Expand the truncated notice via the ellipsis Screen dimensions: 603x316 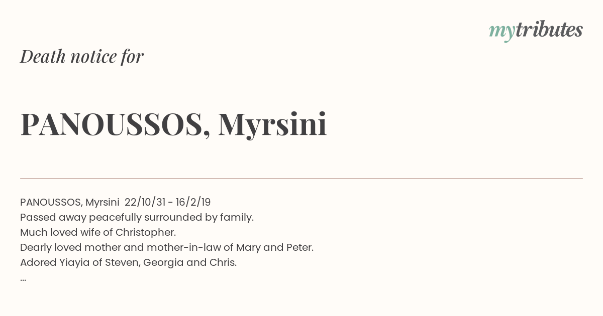click(x=23, y=279)
